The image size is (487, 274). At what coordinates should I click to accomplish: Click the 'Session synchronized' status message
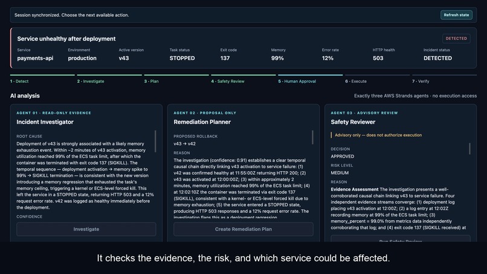click(71, 15)
